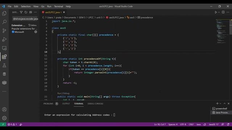Screen dimensions: 232x130
Task: Open the Go menu
Action: [x=43, y=6]
